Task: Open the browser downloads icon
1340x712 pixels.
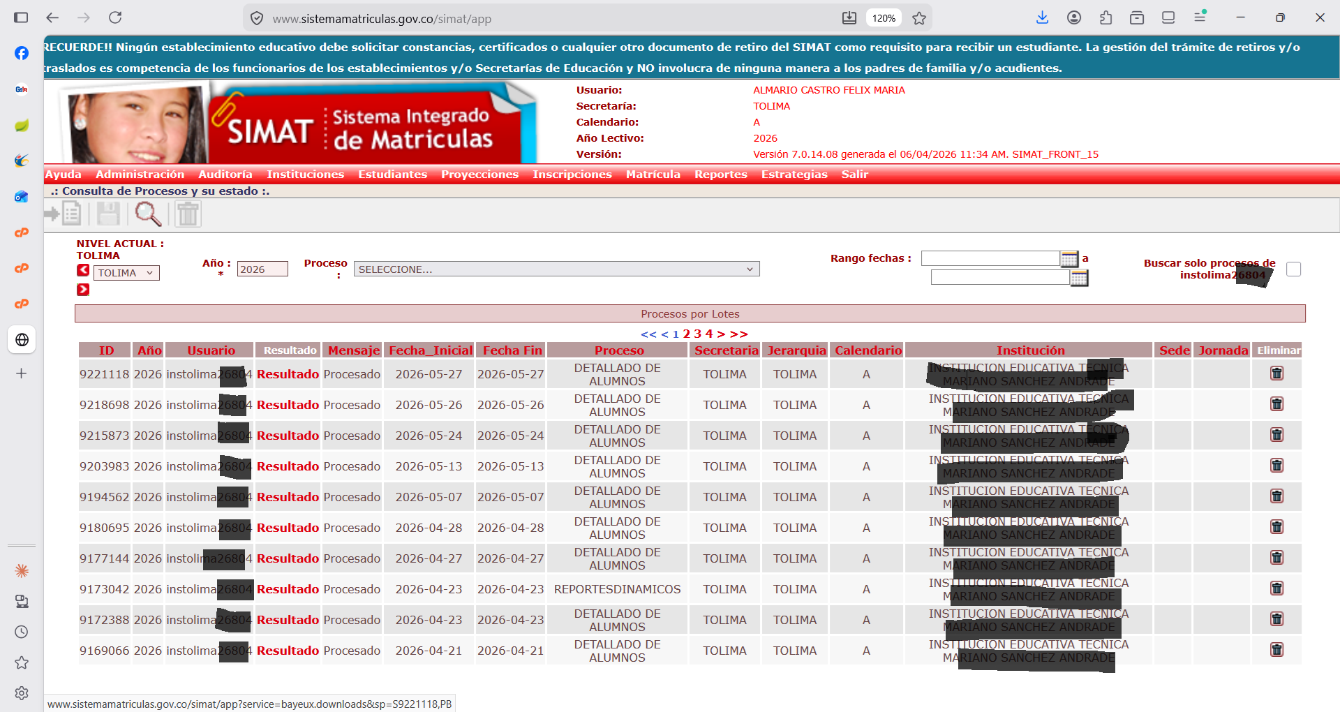Action: pyautogui.click(x=1042, y=17)
